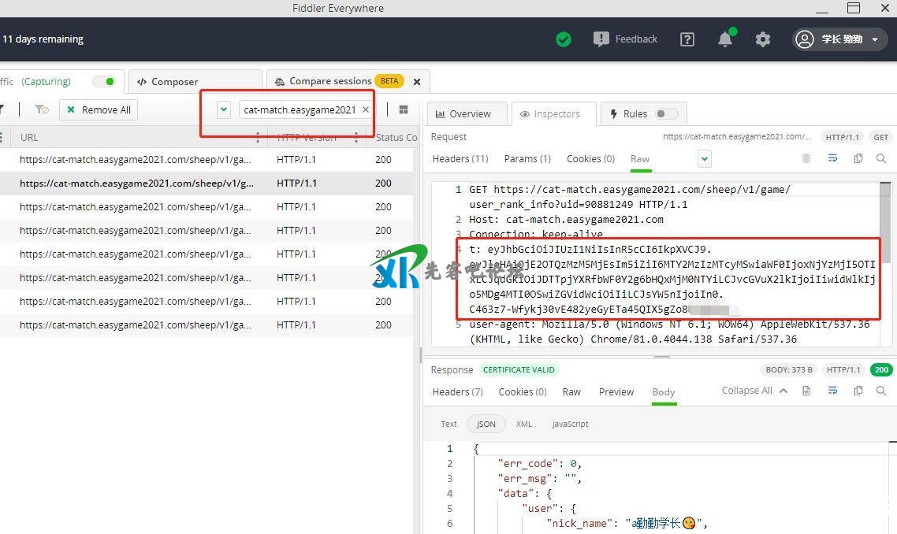
Task: Open settings via the gear icon
Action: click(762, 39)
